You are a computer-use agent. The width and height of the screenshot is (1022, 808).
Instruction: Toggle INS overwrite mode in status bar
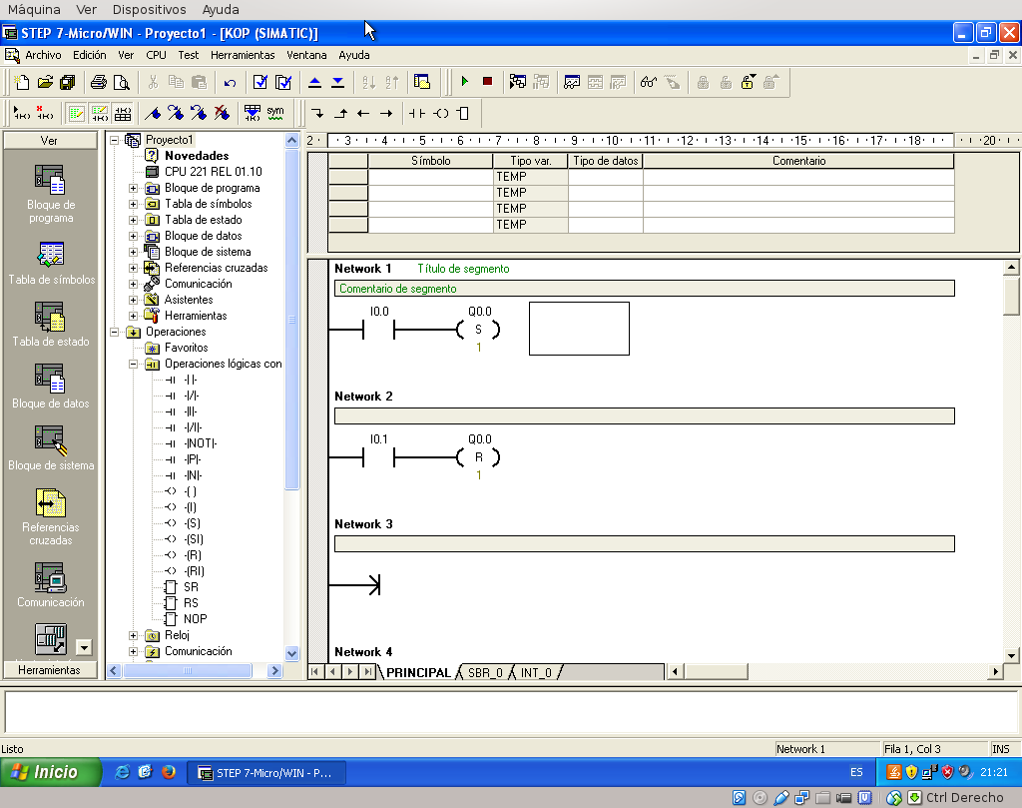click(x=1003, y=748)
